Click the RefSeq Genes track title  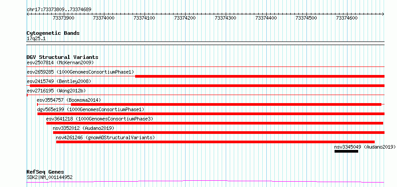45,172
